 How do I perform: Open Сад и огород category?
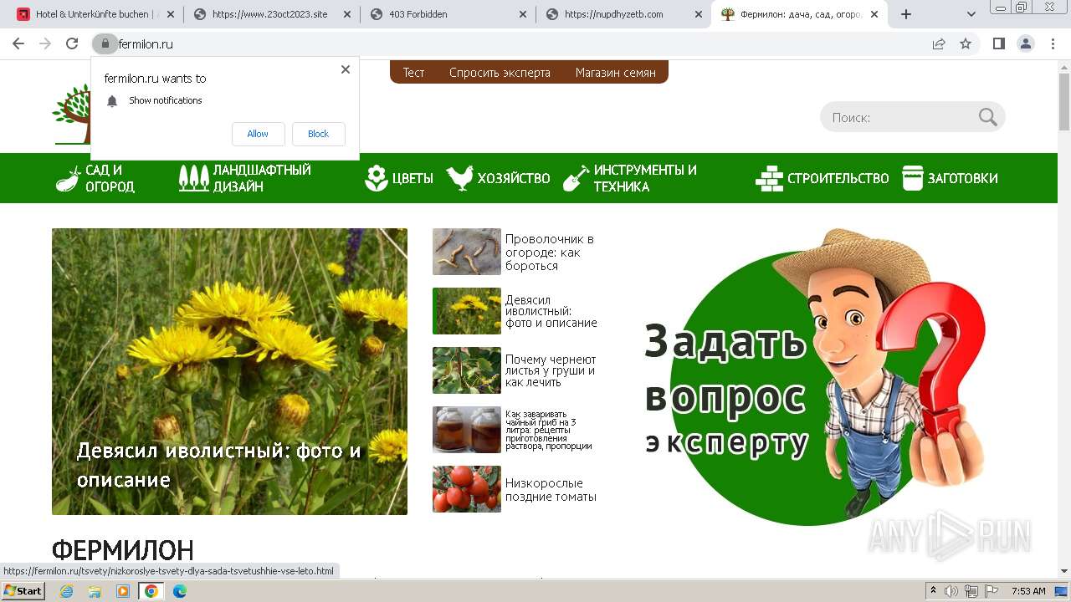[95, 178]
